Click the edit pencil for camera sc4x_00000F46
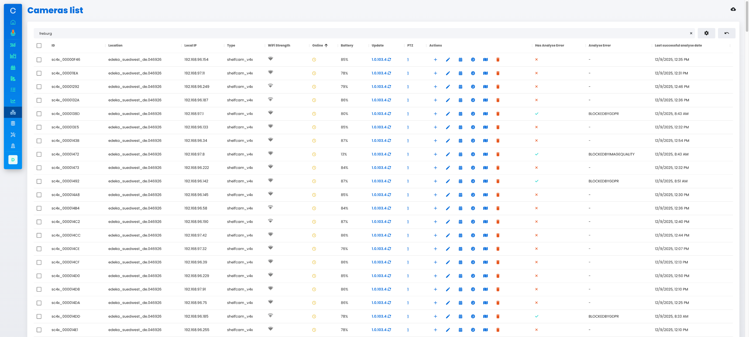 (448, 60)
